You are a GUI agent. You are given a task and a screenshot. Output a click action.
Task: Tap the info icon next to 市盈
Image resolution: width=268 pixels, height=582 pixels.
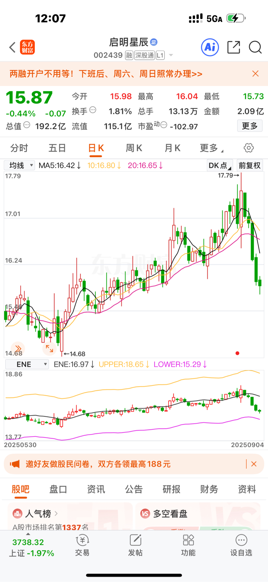pos(164,125)
